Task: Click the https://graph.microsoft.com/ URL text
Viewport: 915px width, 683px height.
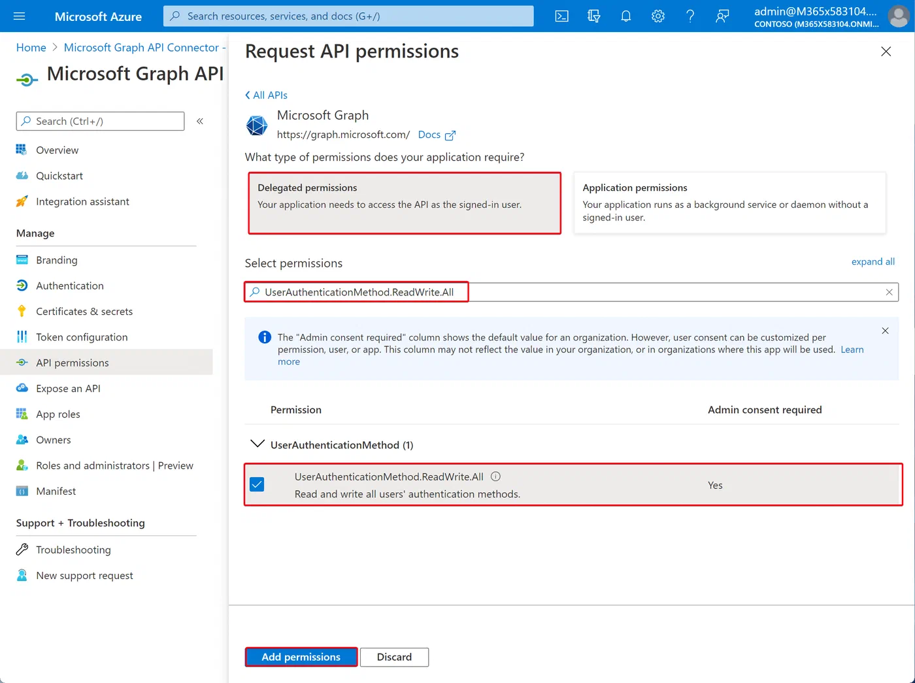Action: click(x=343, y=135)
